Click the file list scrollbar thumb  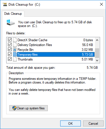coord(97,53)
